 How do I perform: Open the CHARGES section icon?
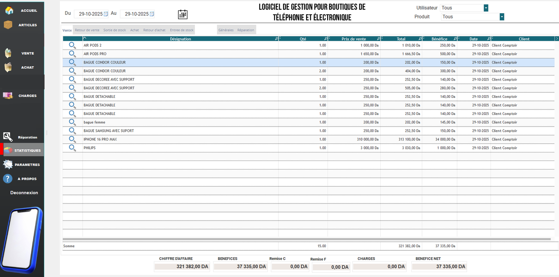(x=8, y=96)
